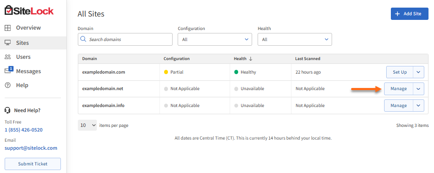This screenshot has height=173, width=434.
Task: Click the '22 hours ago' cell
Action: 308,72
